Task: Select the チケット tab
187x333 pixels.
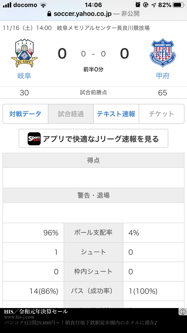Action: (162, 114)
